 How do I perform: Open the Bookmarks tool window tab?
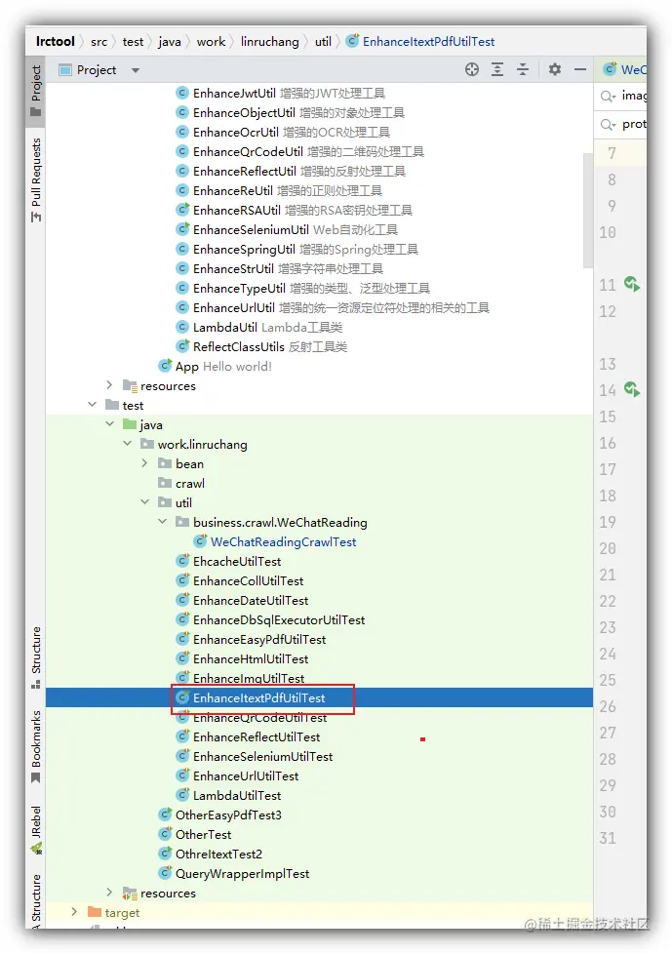(x=36, y=746)
